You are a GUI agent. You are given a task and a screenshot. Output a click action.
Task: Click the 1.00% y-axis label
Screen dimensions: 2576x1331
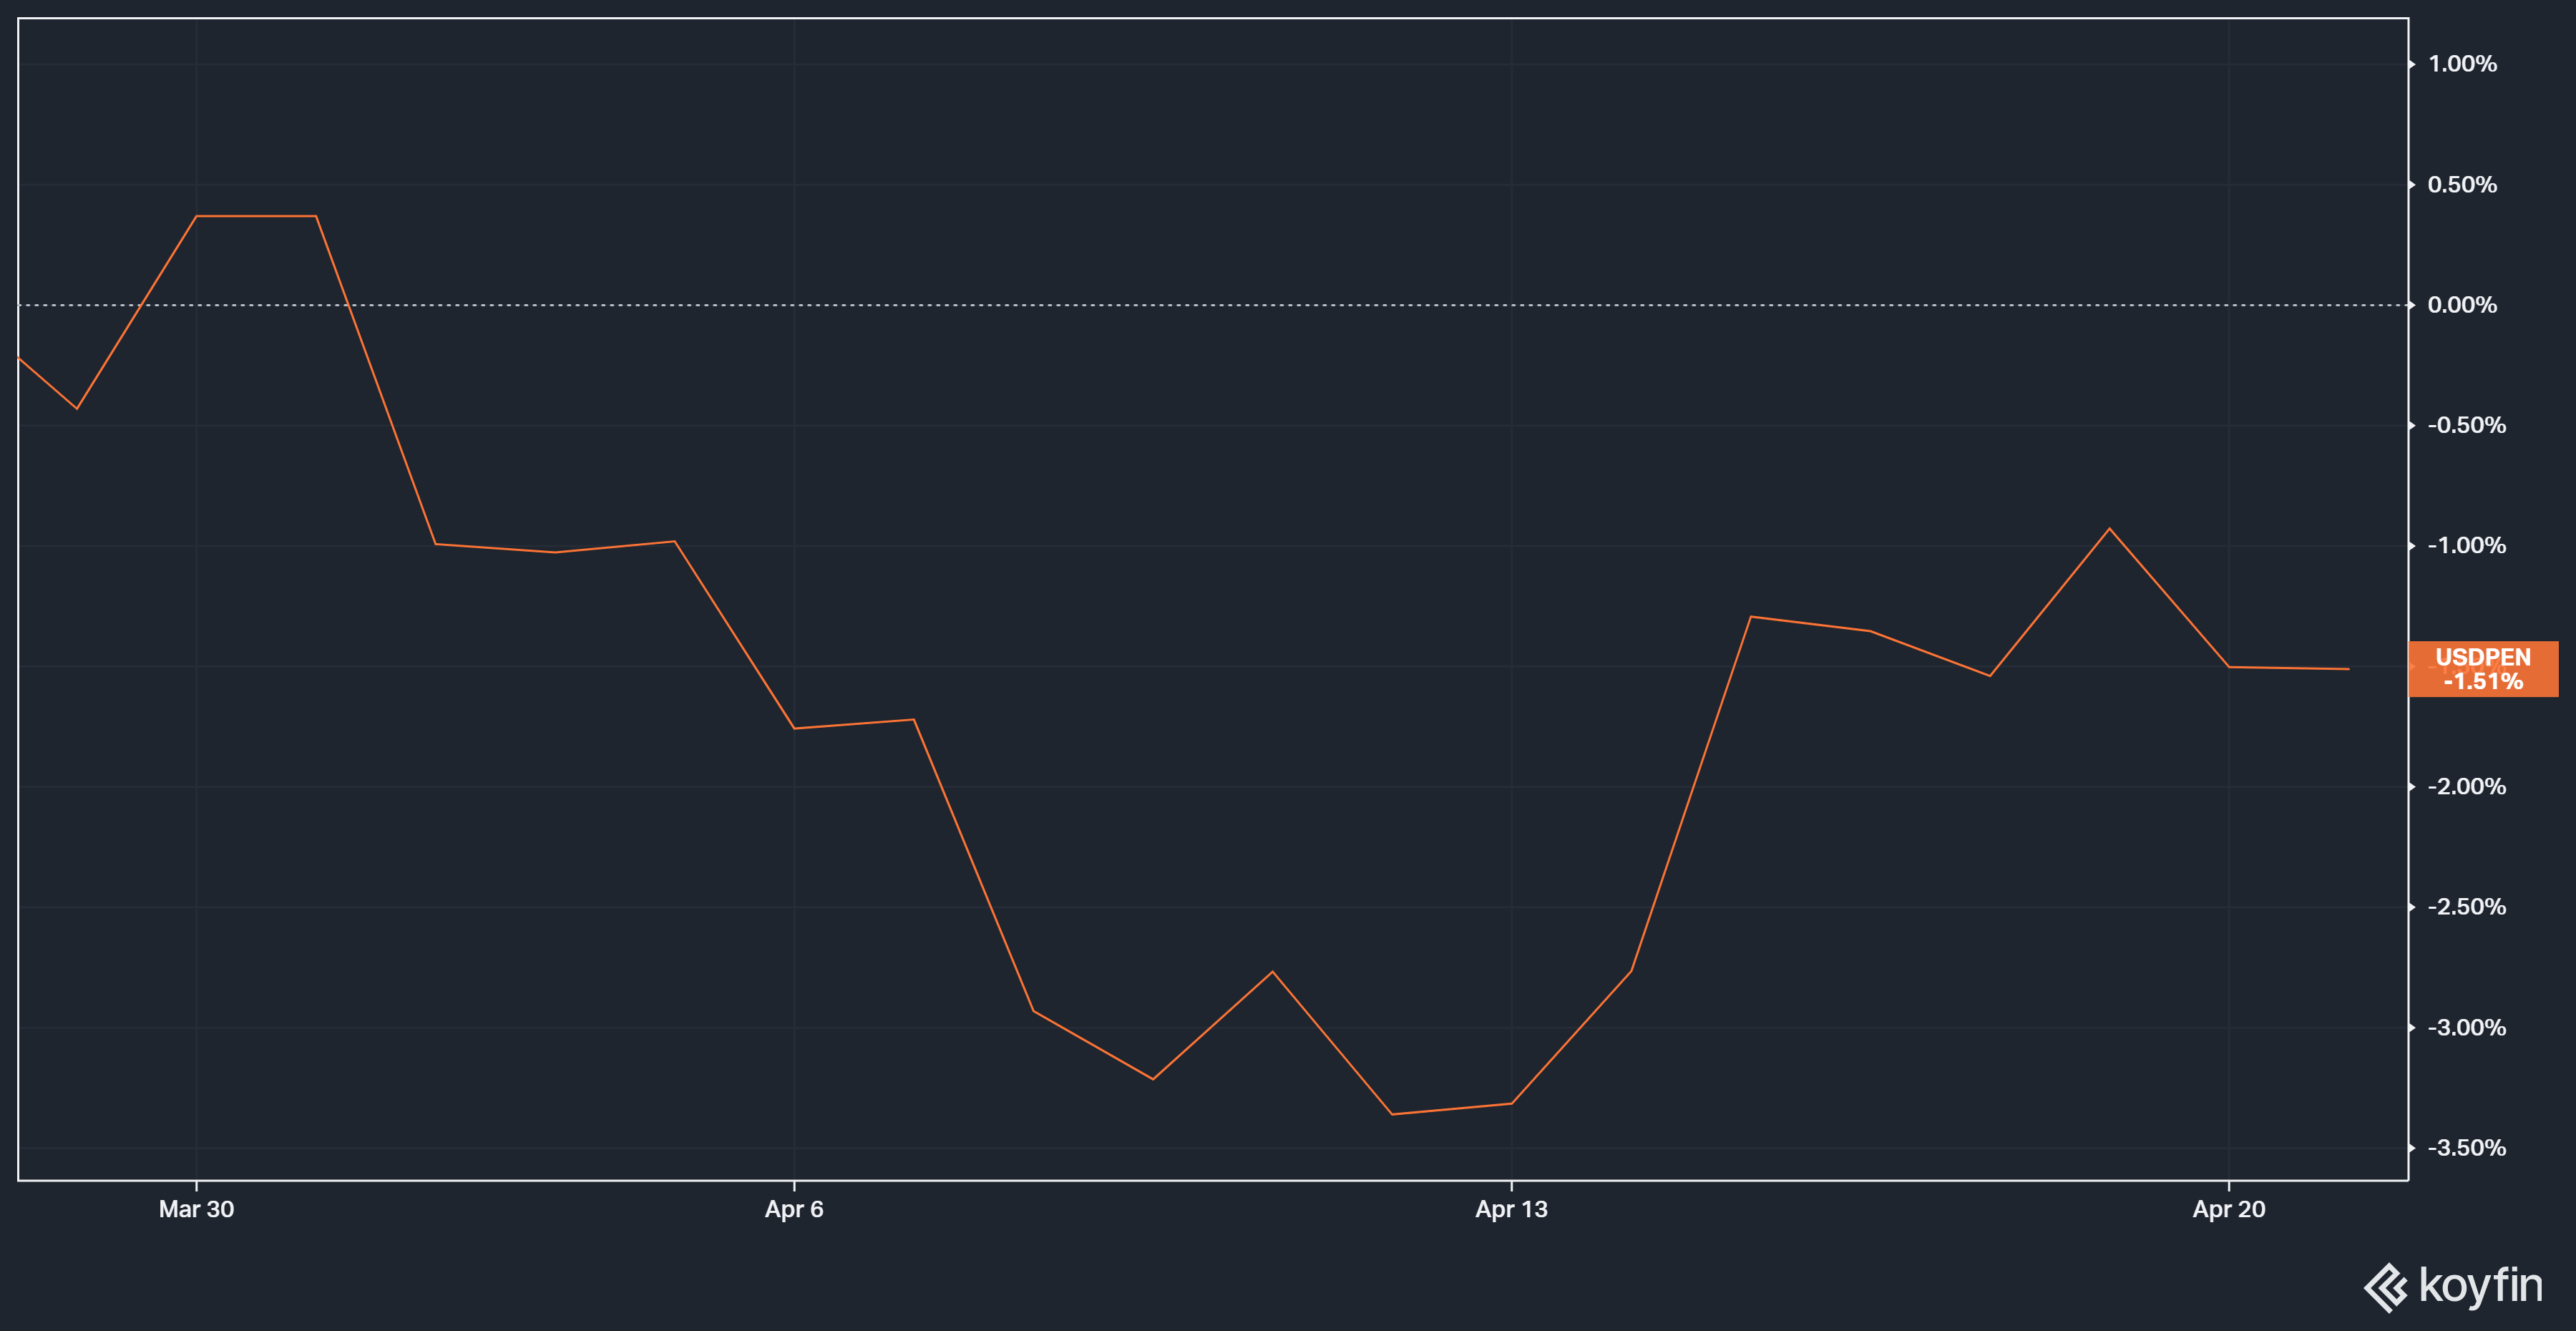click(2462, 64)
